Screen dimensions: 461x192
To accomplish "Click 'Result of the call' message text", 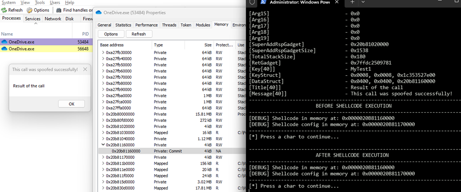I will pyautogui.click(x=29, y=86).
